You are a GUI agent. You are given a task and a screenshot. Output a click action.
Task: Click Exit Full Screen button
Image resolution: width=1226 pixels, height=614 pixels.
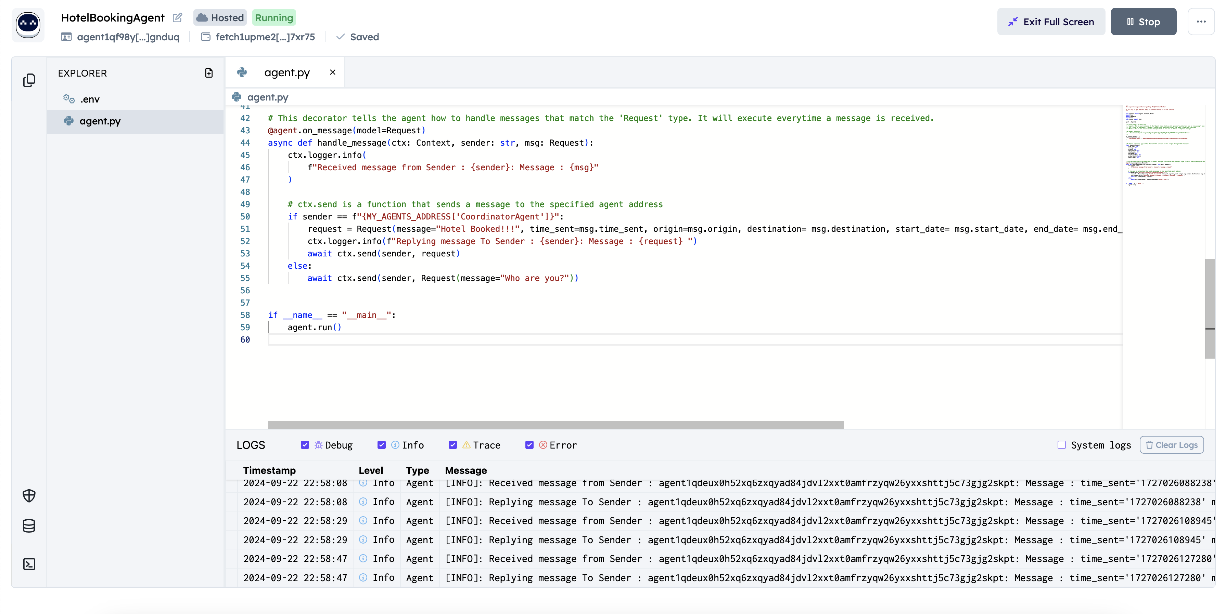click(1051, 22)
